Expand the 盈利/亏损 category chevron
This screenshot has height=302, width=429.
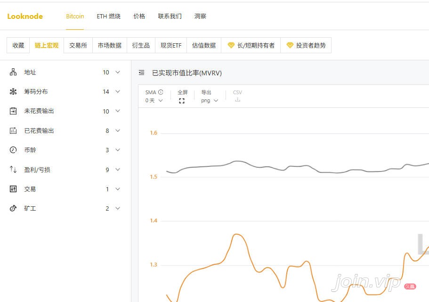(x=118, y=170)
